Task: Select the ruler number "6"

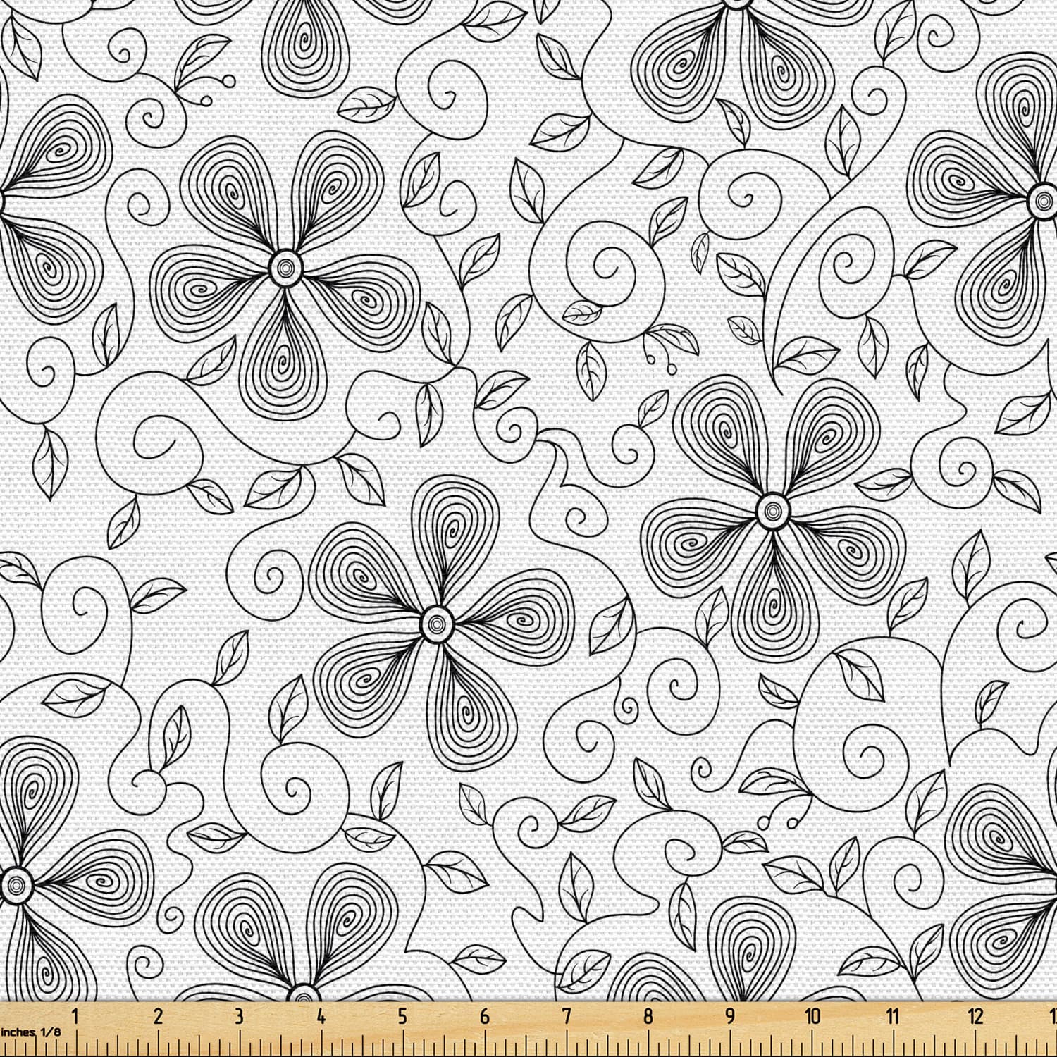Action: tap(484, 1017)
